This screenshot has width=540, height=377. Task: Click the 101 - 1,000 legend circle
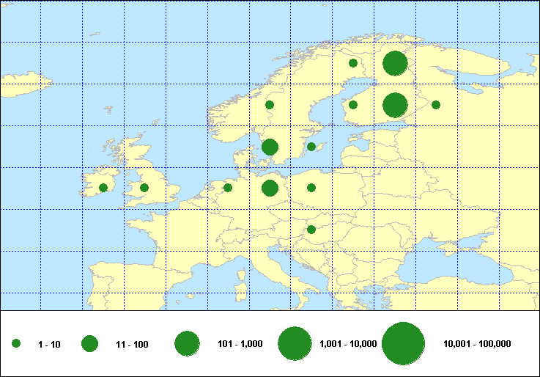(188, 343)
